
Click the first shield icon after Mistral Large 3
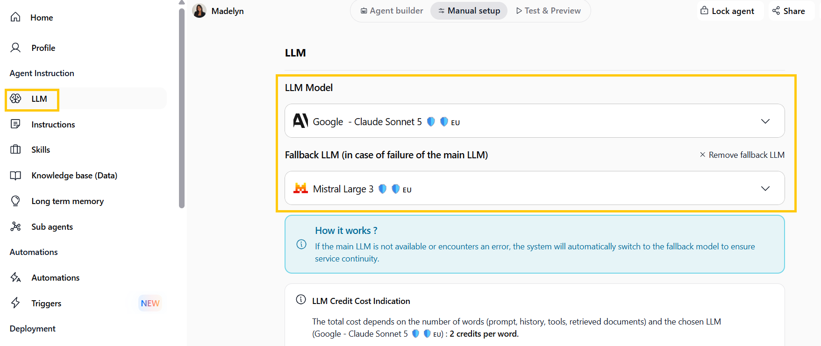click(x=382, y=189)
